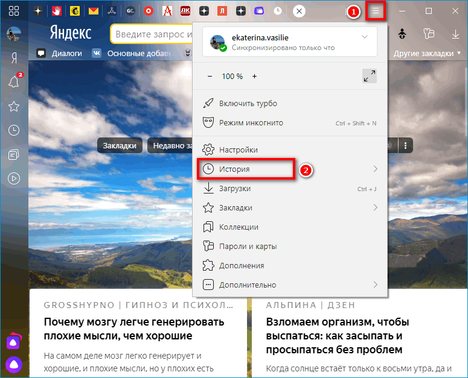Screen dimensions: 468x378
Task: Open Дополнения extensions menu item
Action: pos(290,265)
